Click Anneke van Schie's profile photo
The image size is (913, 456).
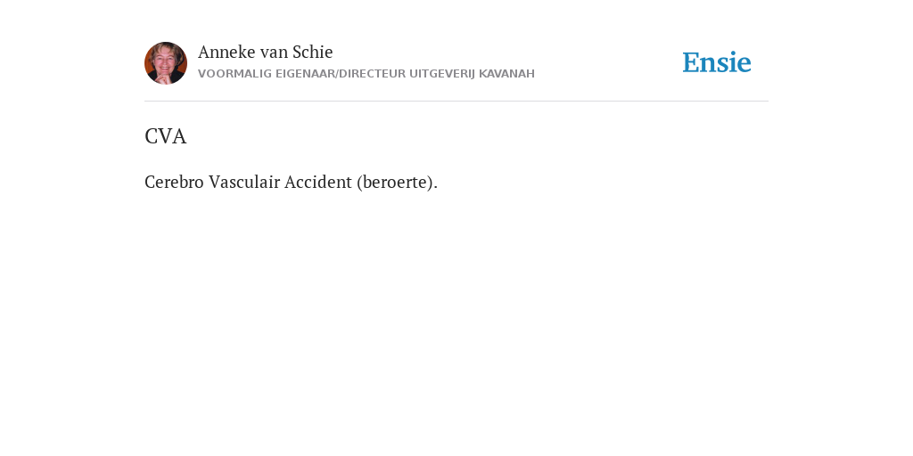pos(166,63)
